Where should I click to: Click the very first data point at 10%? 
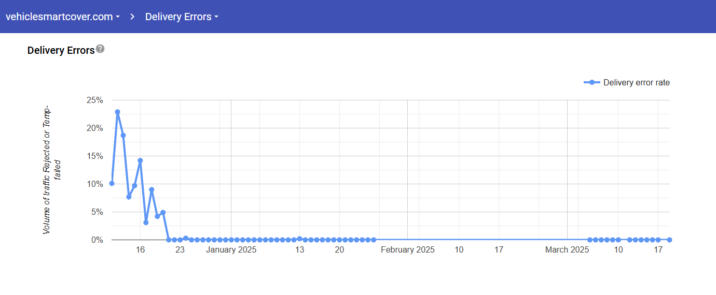(x=112, y=183)
